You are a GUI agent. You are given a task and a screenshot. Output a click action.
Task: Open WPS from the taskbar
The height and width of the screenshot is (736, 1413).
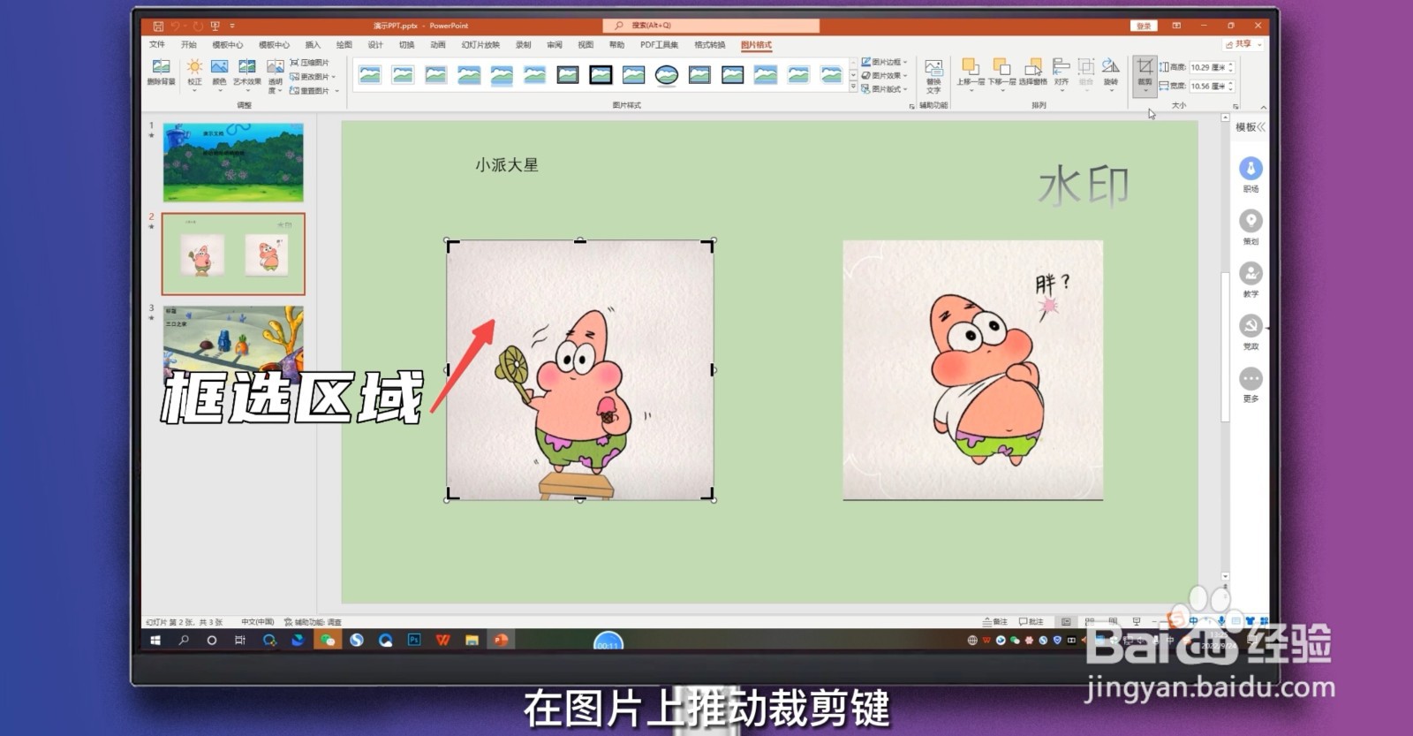[443, 640]
